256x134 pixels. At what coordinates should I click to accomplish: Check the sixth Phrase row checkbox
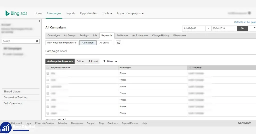(48, 107)
